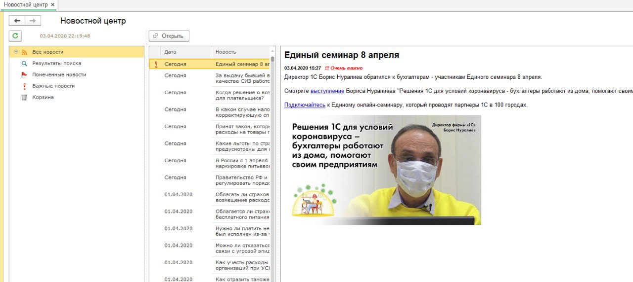633x282 pixels.
Task: Select the magnifier icon for search results
Action: [x=24, y=63]
